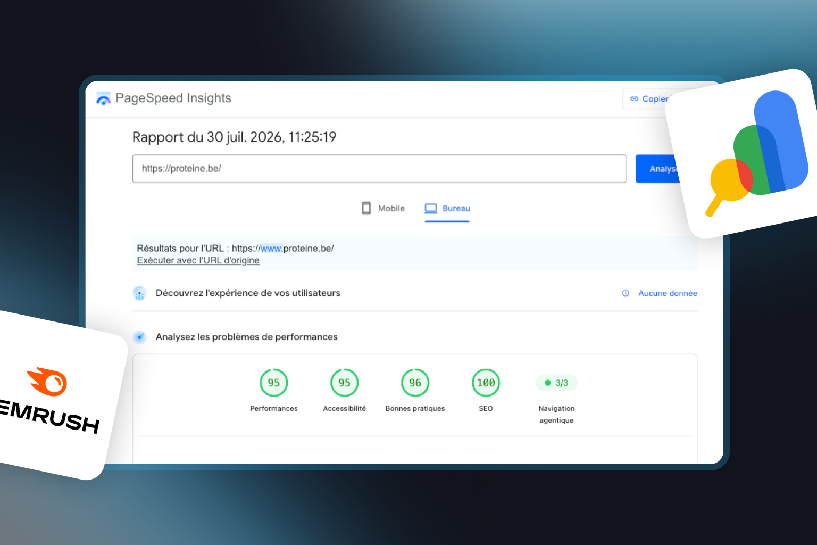Click the laptop icon beside Bureau

coord(431,208)
